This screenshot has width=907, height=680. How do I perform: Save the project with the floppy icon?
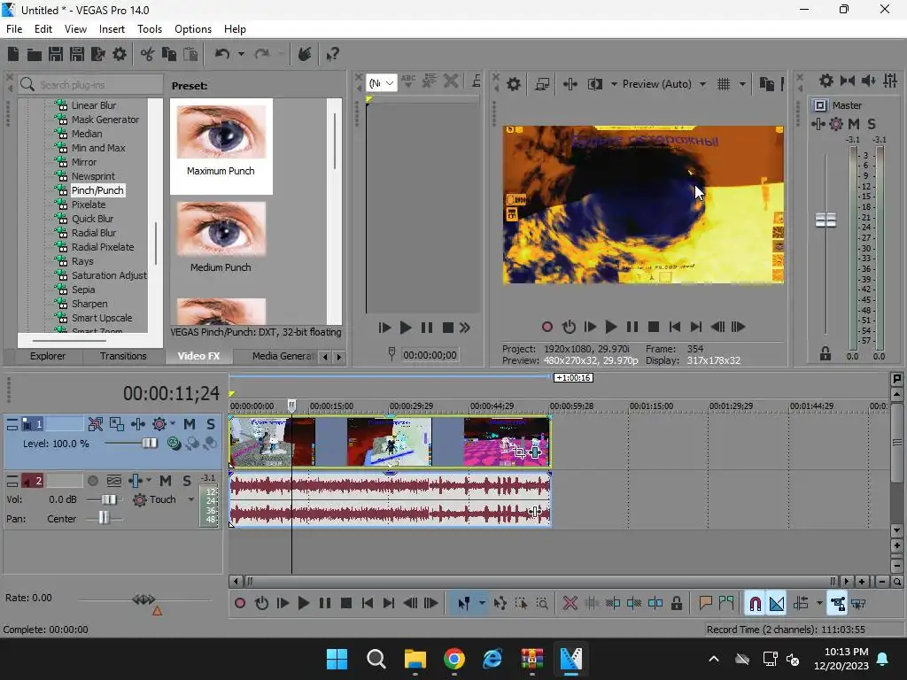[56, 54]
